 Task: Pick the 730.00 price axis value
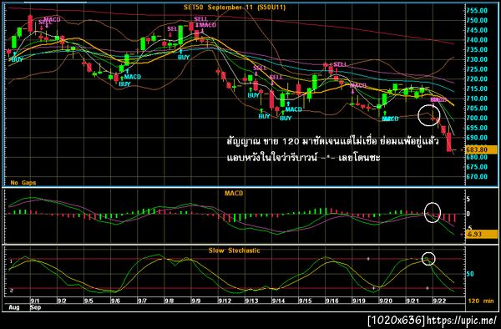[477, 59]
